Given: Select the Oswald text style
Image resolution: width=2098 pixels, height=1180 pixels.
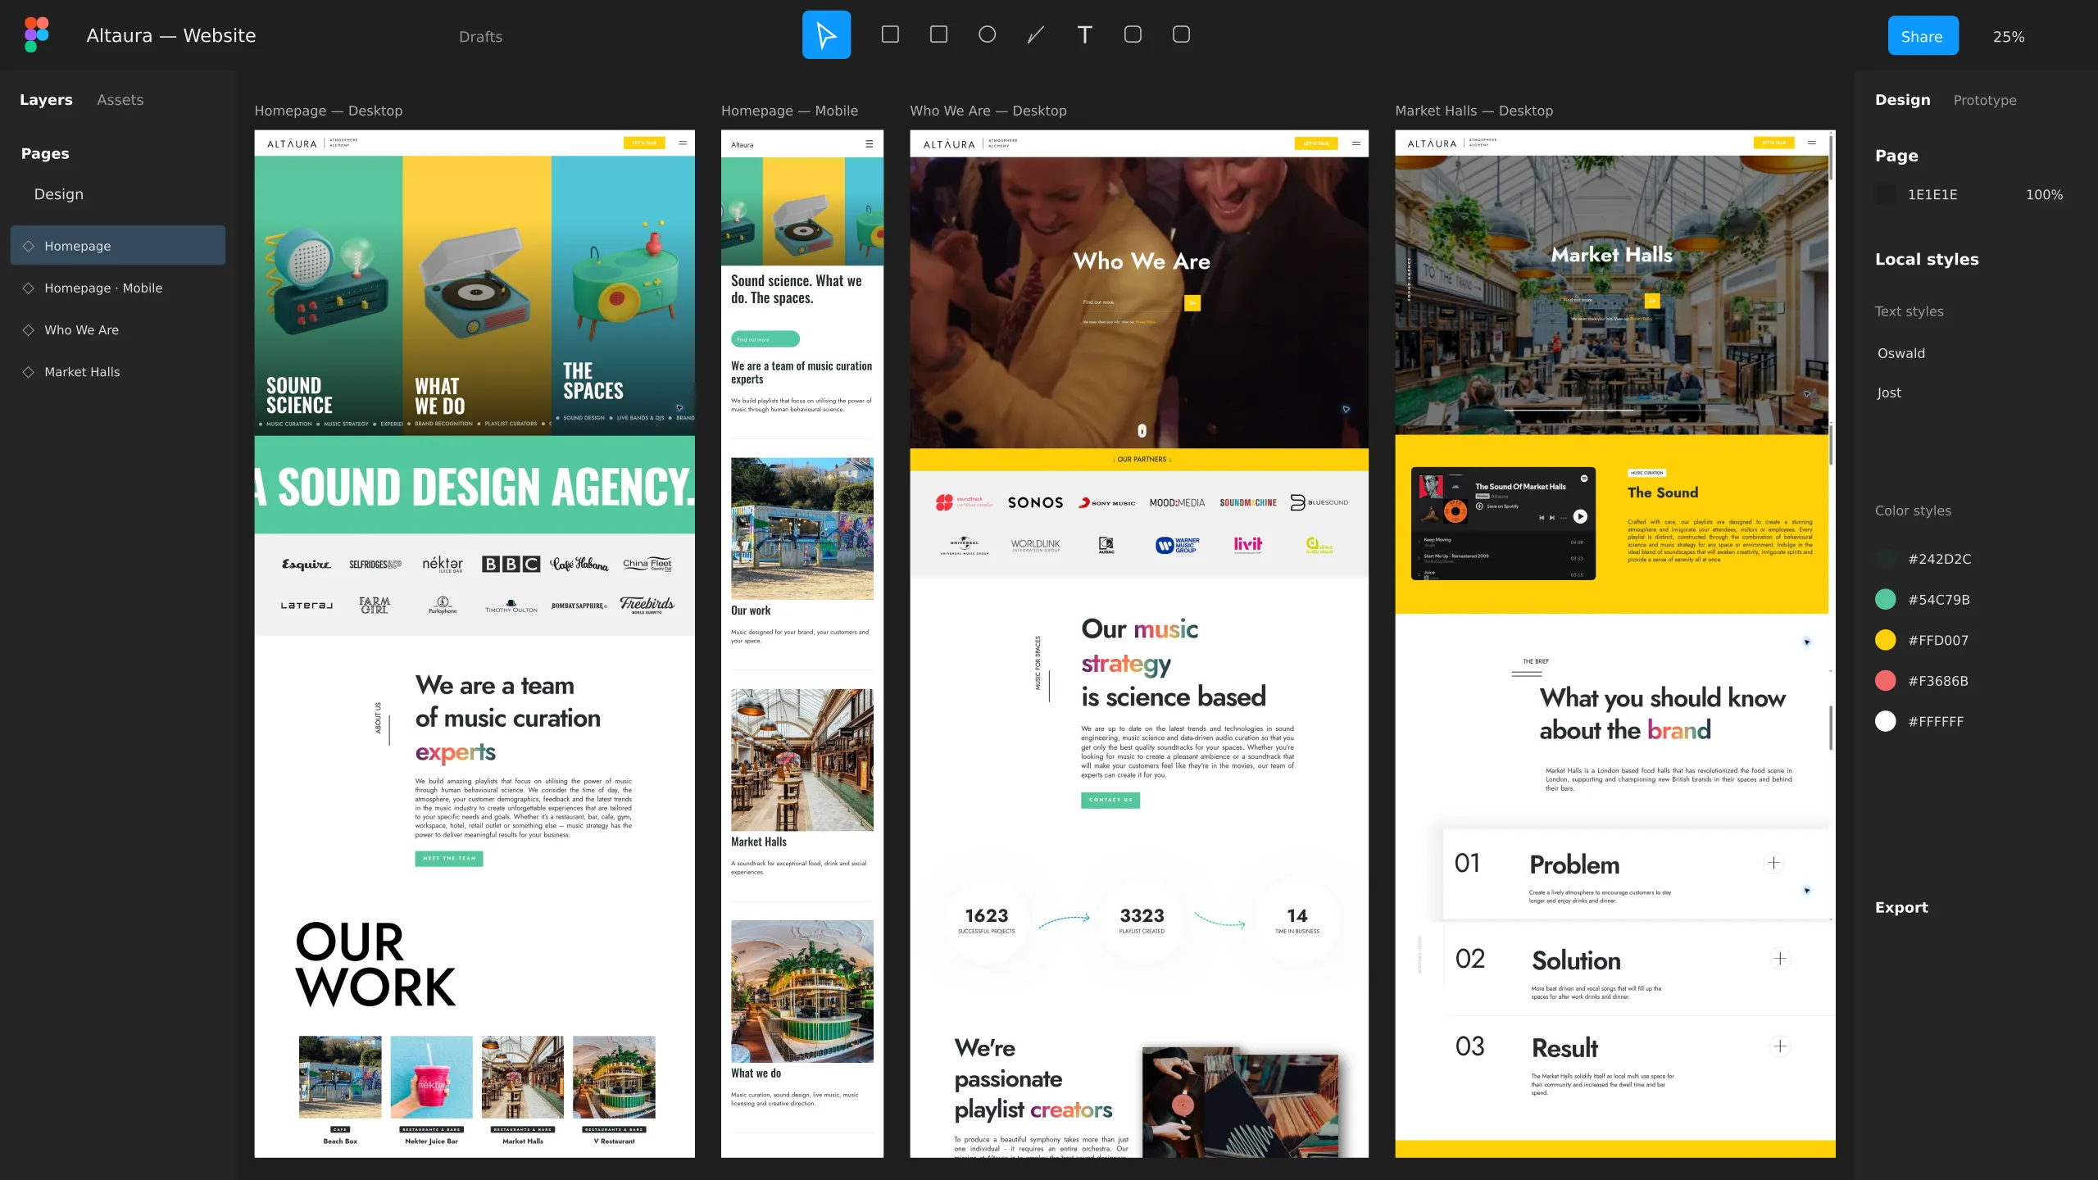Looking at the screenshot, I should point(1901,353).
